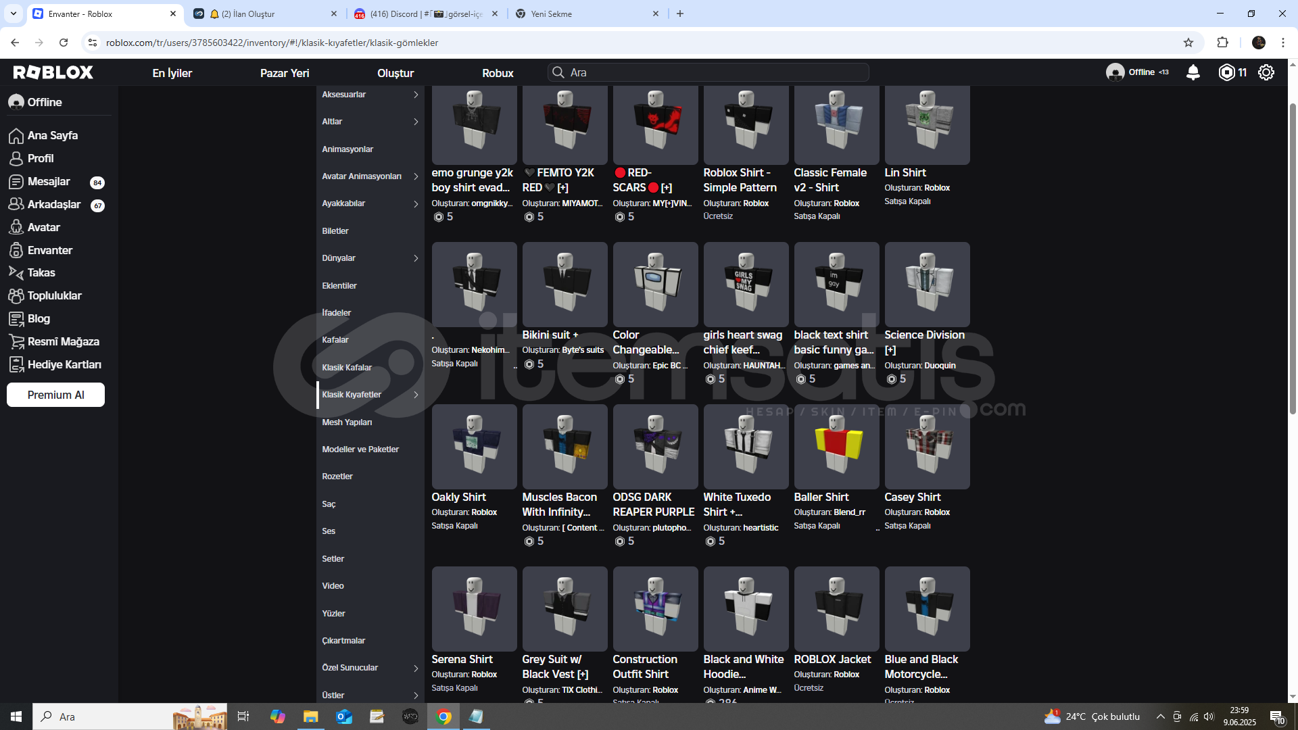The height and width of the screenshot is (730, 1298).
Task: Open Chrome extensions puzzle icon
Action: coord(1222,43)
